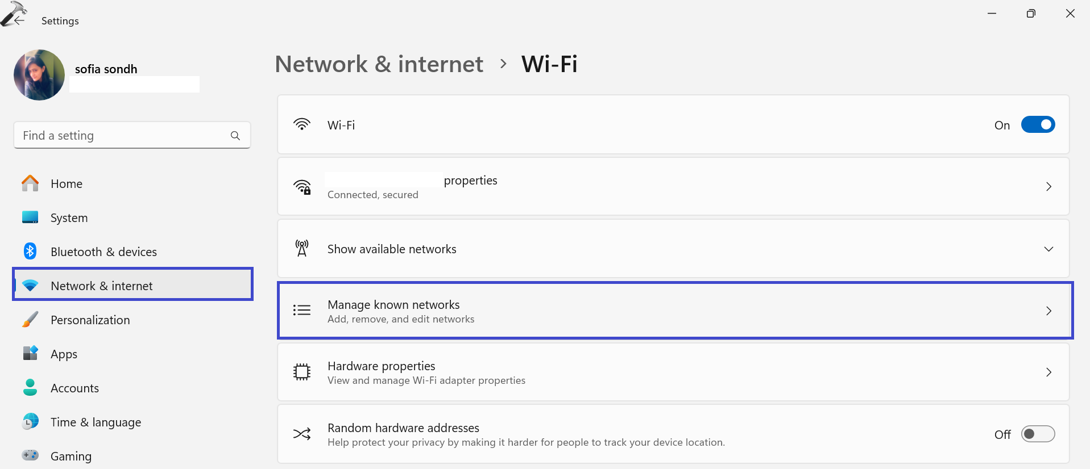Screen dimensions: 1090x469
Task: Select System in the sidebar
Action: click(x=69, y=218)
